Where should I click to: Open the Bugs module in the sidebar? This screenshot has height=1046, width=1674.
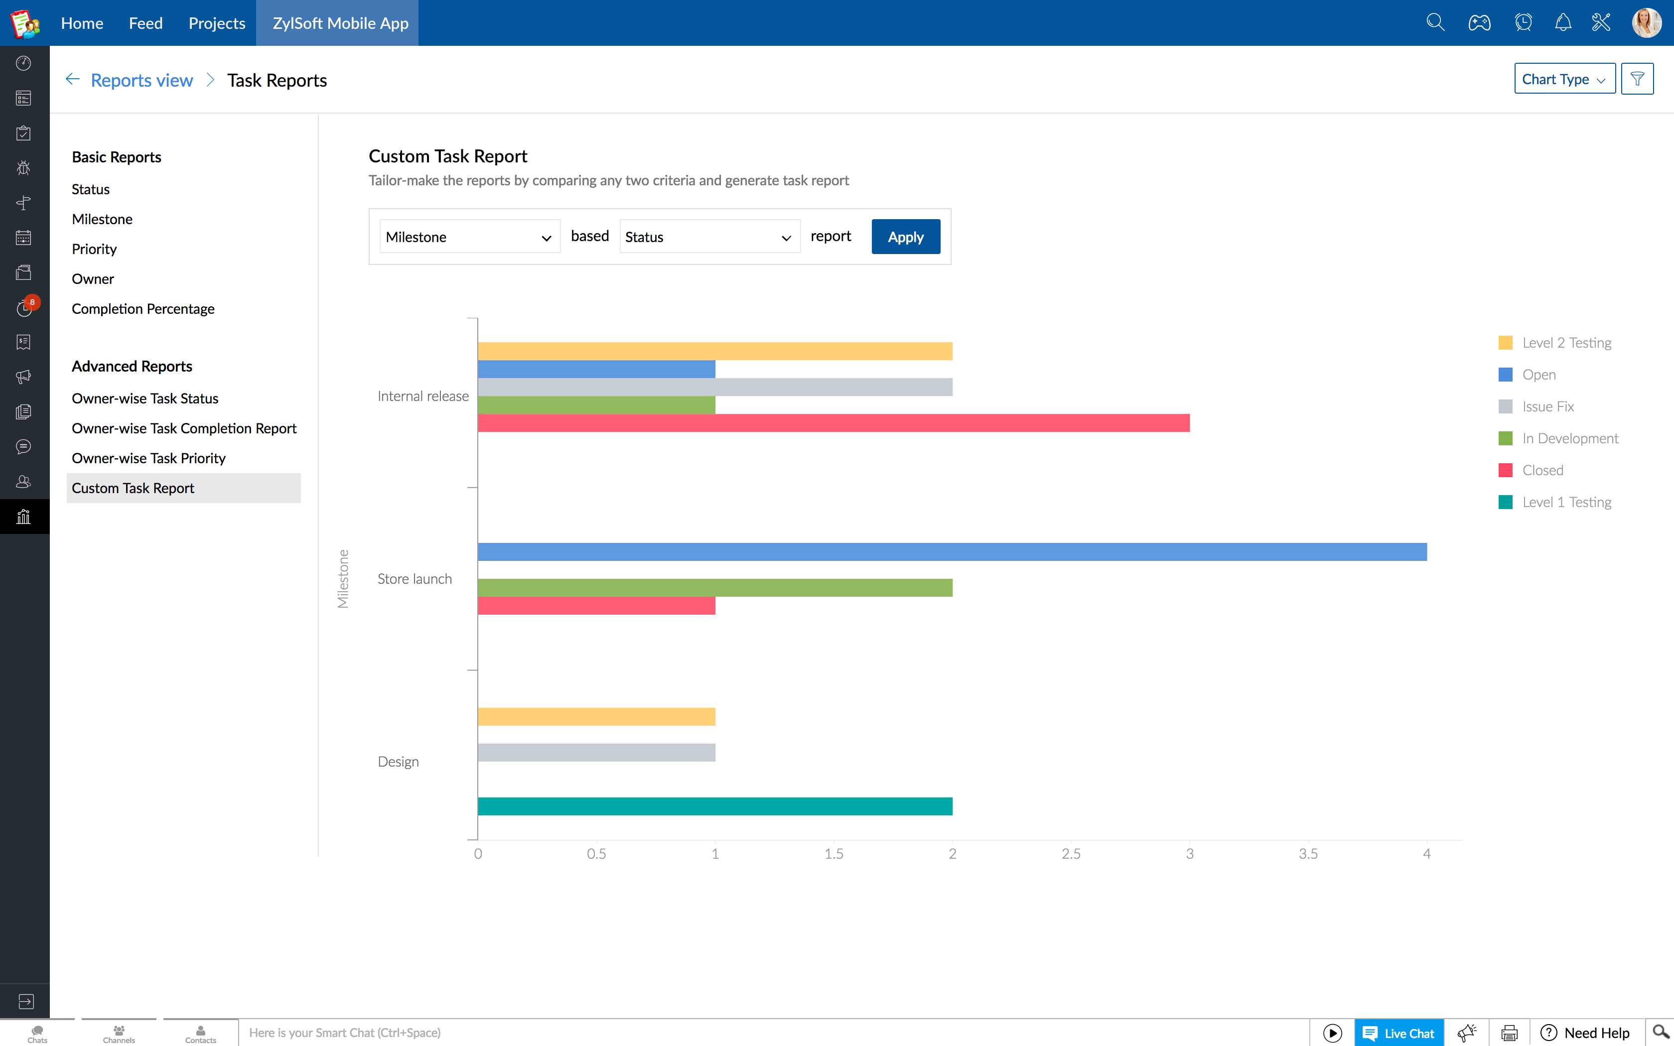click(23, 167)
